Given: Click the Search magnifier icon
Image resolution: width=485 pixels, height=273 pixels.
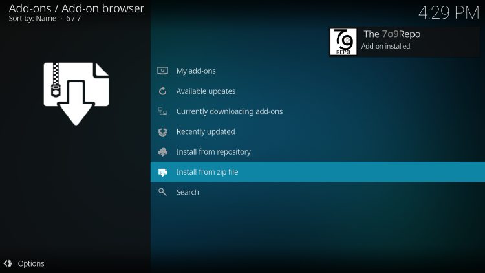Looking at the screenshot, I should 162,192.
